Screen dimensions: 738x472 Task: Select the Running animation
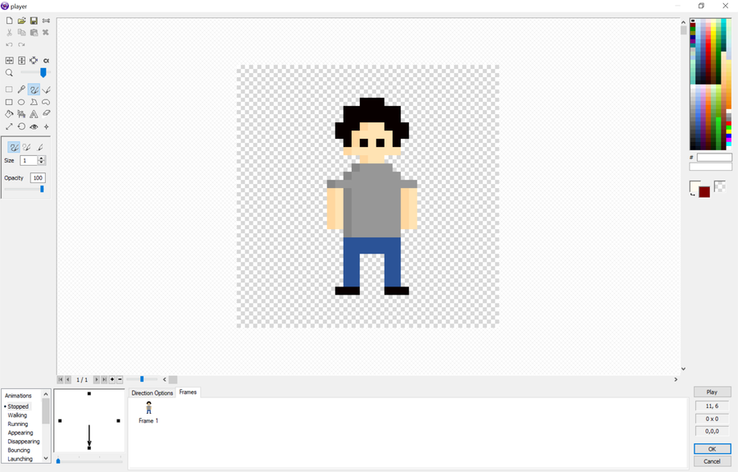(x=18, y=424)
